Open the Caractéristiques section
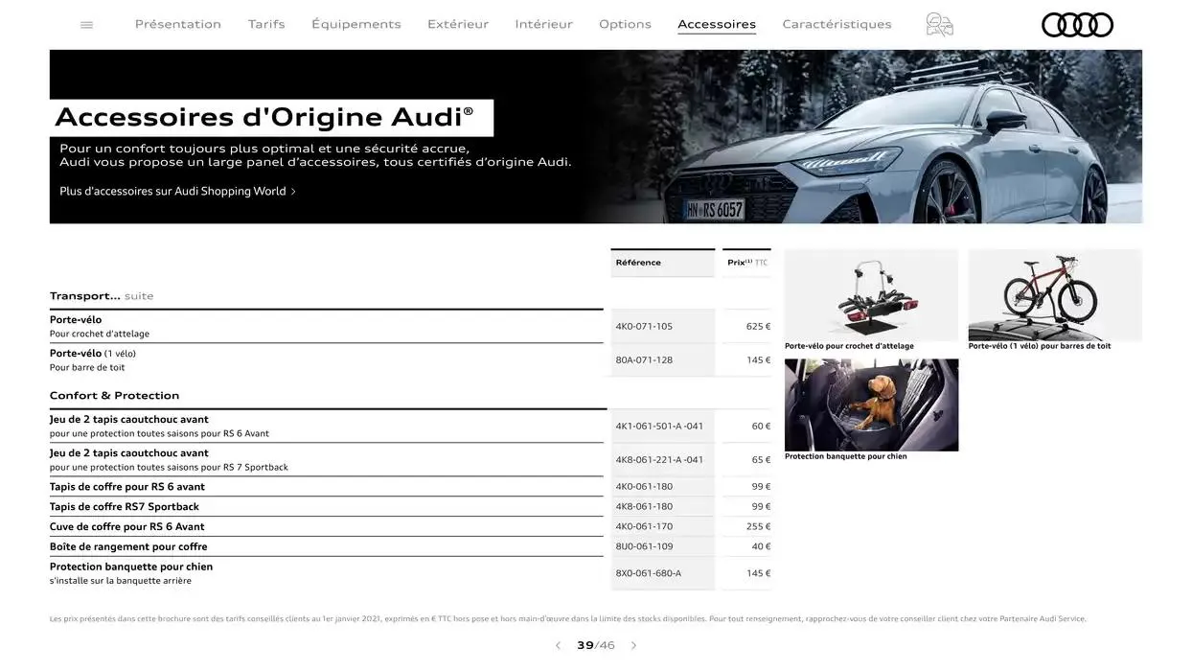 pos(836,23)
